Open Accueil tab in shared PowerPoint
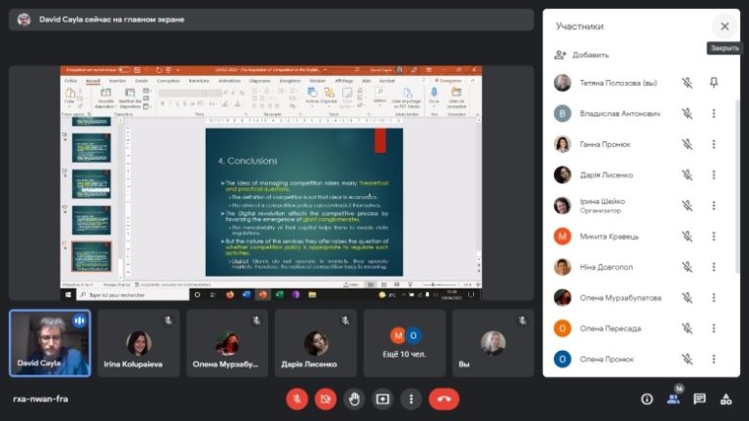 point(93,81)
